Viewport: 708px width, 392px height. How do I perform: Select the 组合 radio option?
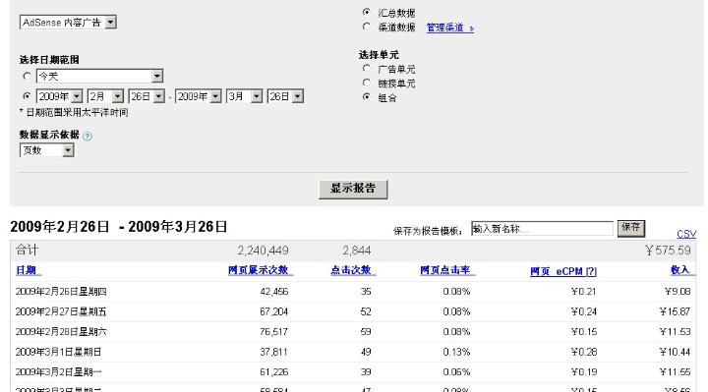(x=367, y=96)
